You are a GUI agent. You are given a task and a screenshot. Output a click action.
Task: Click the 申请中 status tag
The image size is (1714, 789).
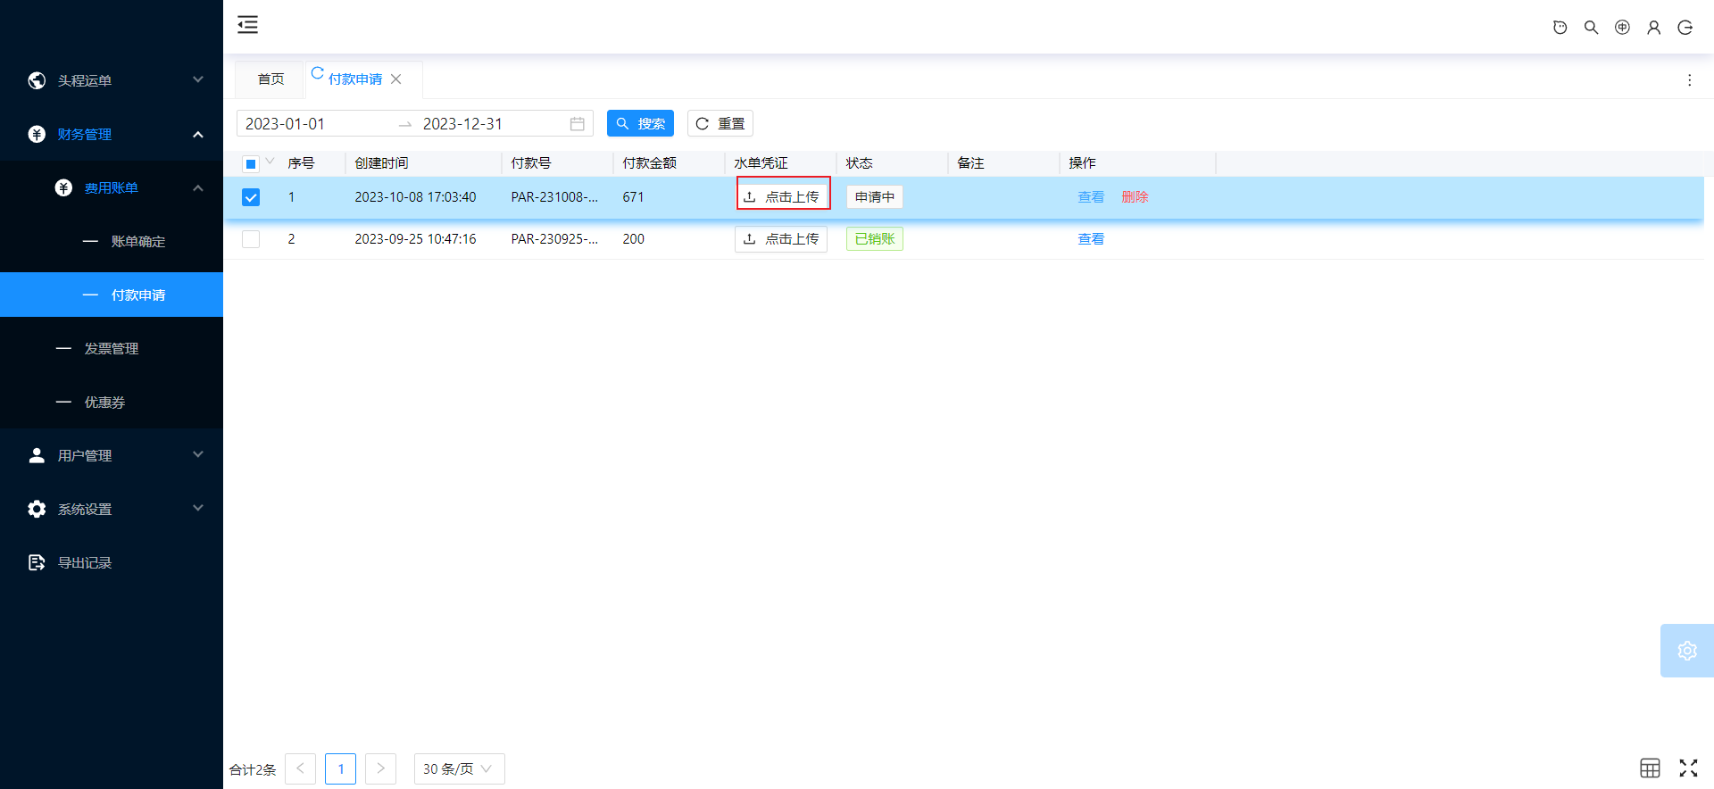[874, 197]
